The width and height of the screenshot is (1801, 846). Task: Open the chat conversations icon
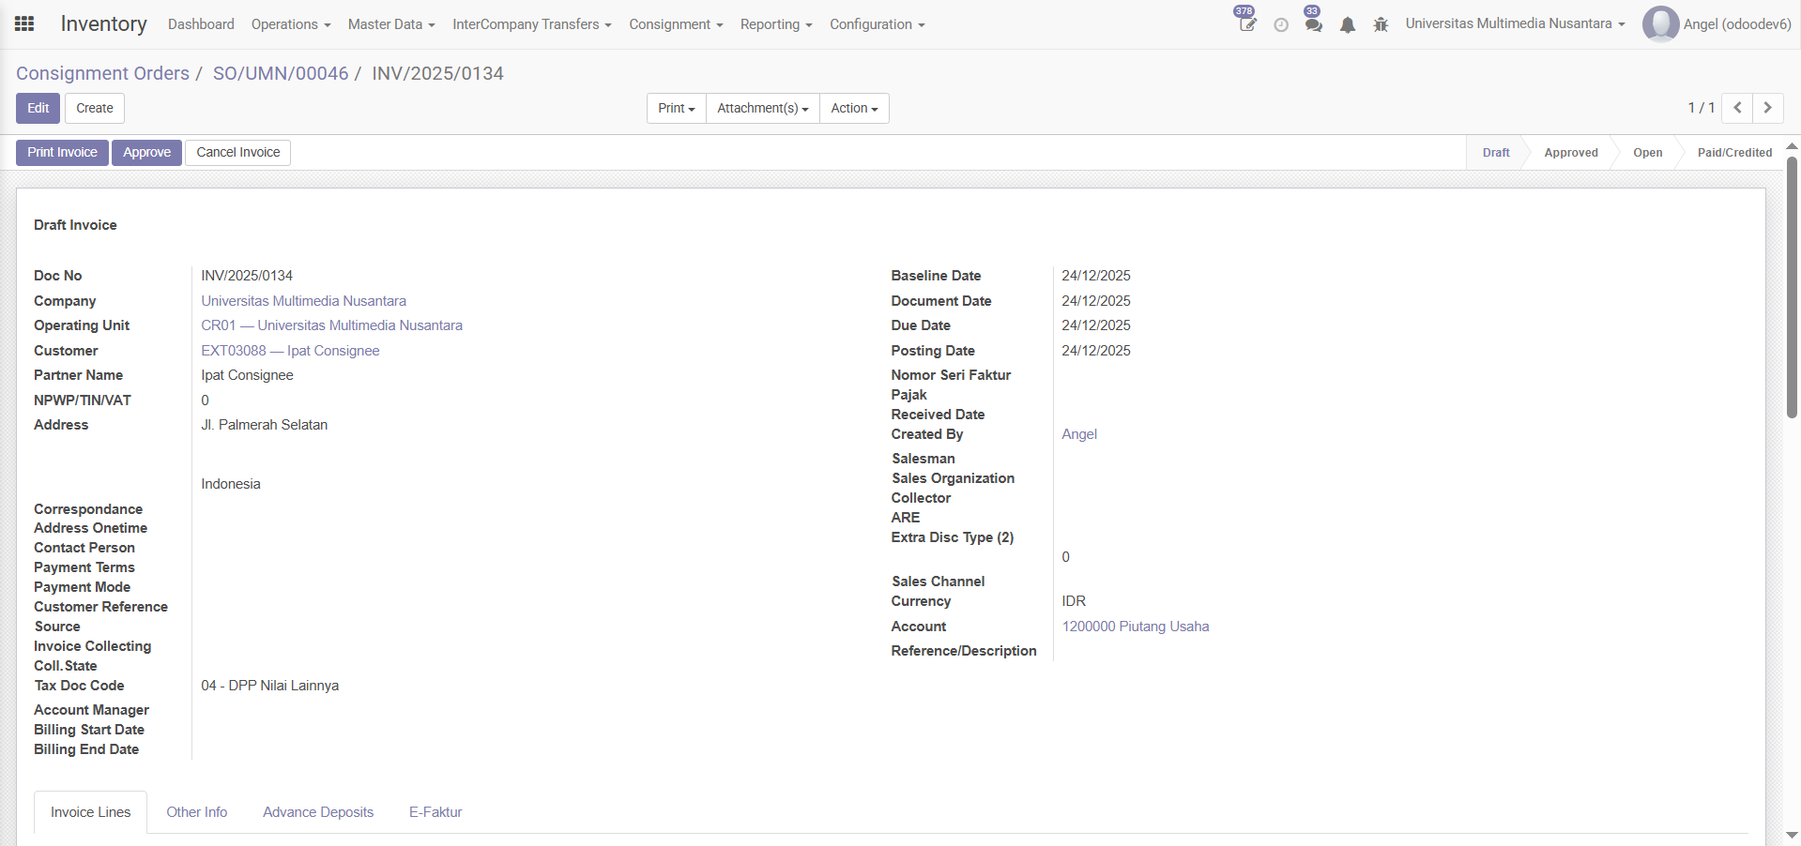1313,24
